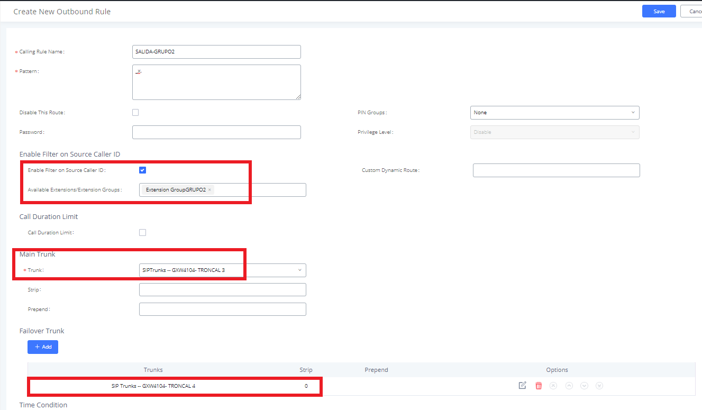
Task: Save the new outbound rule
Action: [659, 11]
